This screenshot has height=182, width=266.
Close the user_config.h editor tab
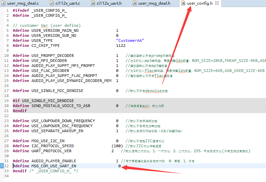point(217,3)
